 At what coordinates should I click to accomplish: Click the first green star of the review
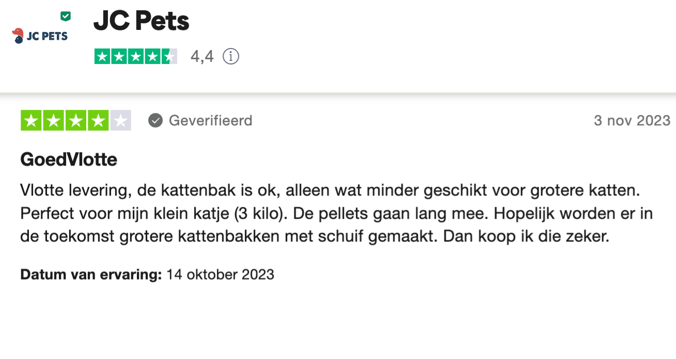[x=30, y=121]
